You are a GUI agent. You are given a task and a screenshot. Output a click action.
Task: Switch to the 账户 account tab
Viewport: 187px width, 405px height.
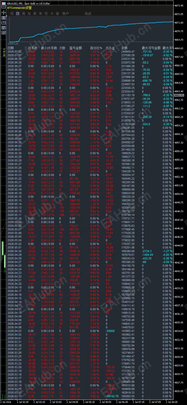pyautogui.click(x=66, y=13)
